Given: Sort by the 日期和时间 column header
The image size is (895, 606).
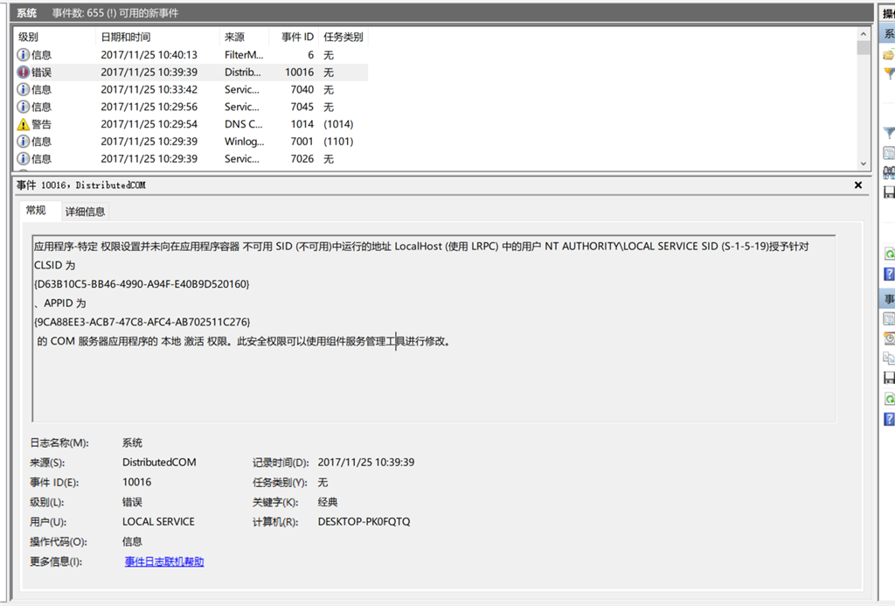Looking at the screenshot, I should tap(157, 37).
